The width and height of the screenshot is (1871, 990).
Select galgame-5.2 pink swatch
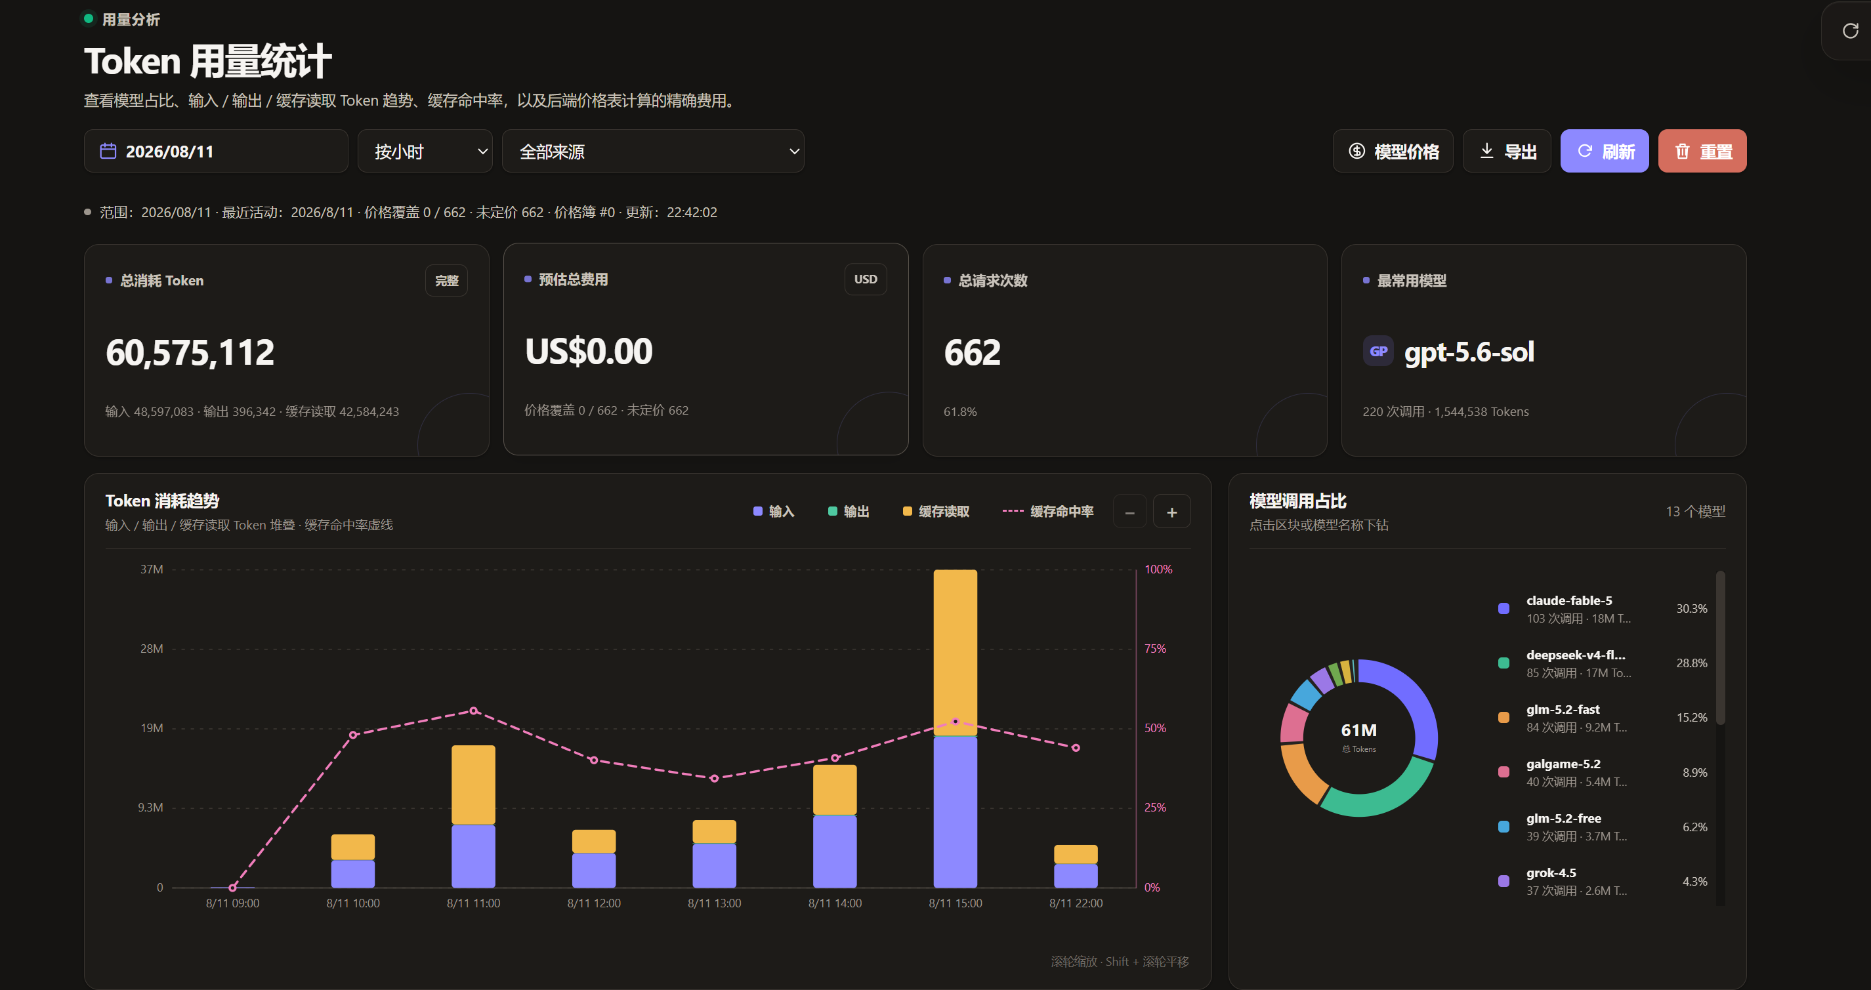(x=1503, y=772)
